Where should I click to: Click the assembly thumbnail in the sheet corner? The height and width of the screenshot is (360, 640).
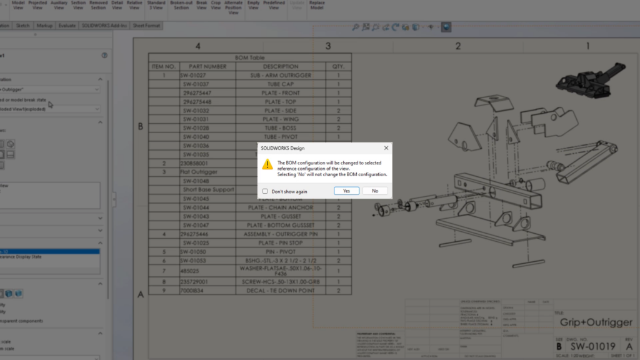591,81
